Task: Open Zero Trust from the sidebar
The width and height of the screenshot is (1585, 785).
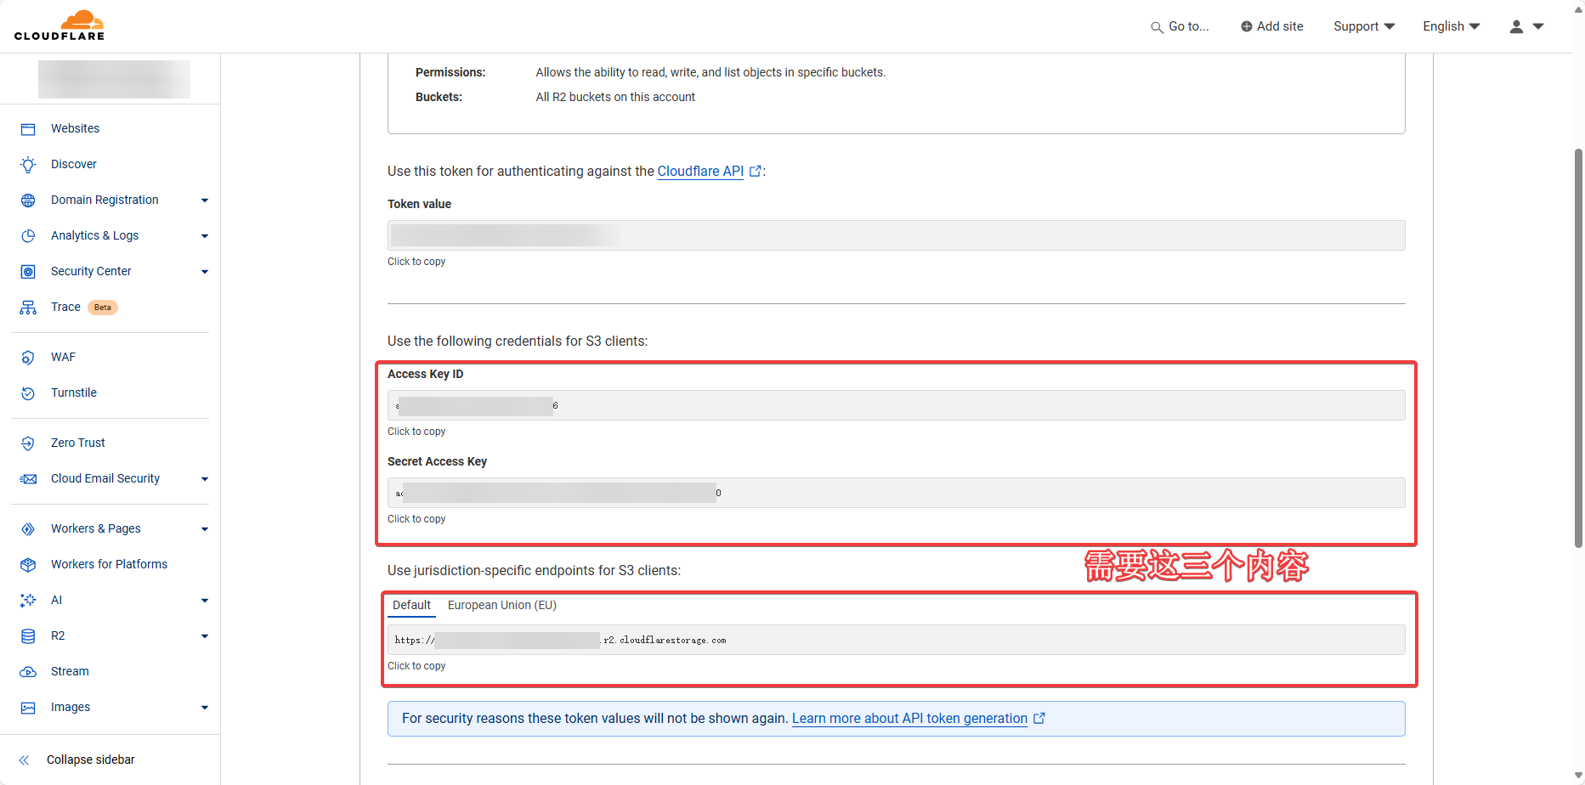Action: pos(77,443)
